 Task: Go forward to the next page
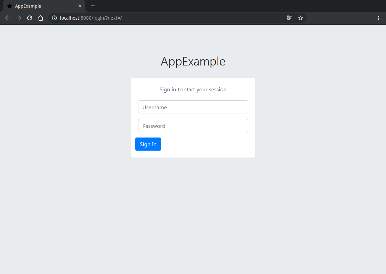(19, 18)
